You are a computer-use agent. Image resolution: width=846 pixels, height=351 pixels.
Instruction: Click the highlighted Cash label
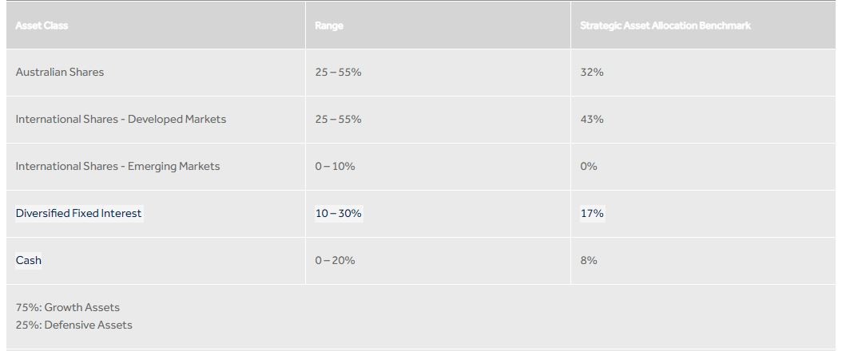coord(28,260)
